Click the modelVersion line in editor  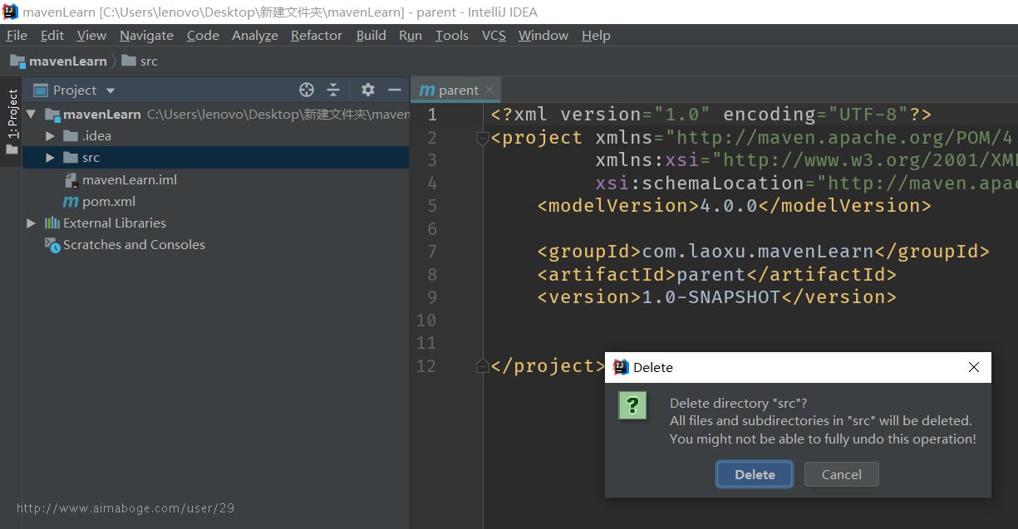(x=734, y=205)
